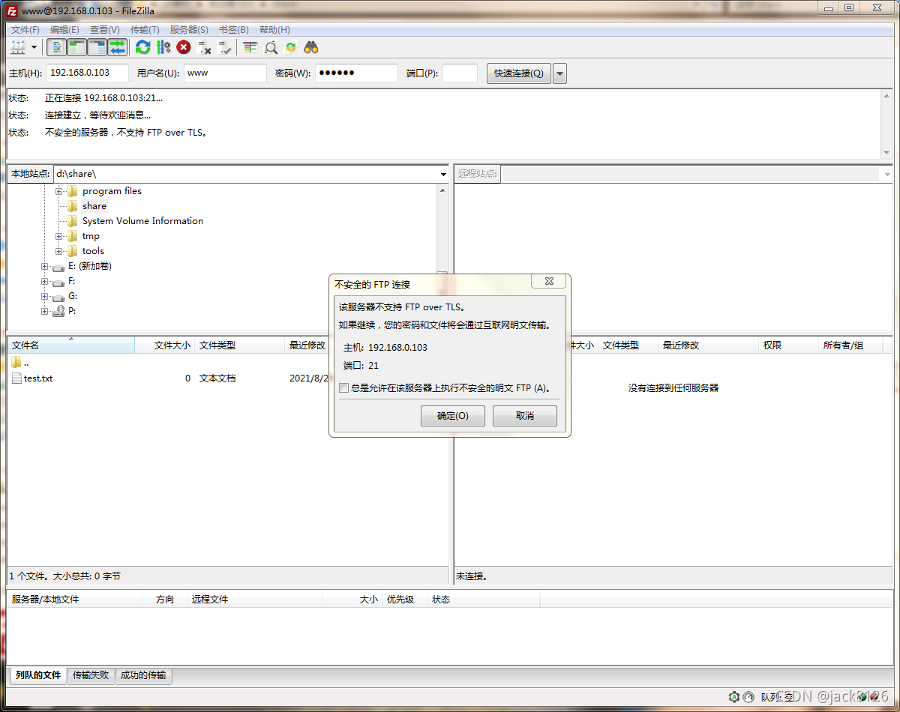Expand the program files folder
Screen dimensions: 900x712
pyautogui.click(x=59, y=191)
